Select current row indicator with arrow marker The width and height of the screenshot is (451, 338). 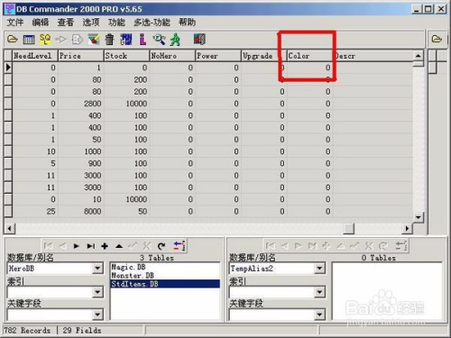tap(8, 68)
